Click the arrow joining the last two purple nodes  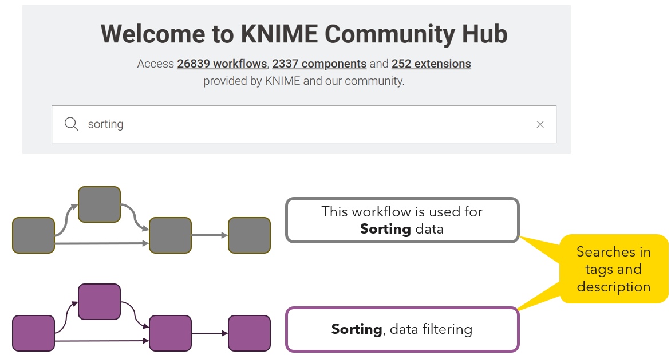tap(210, 333)
